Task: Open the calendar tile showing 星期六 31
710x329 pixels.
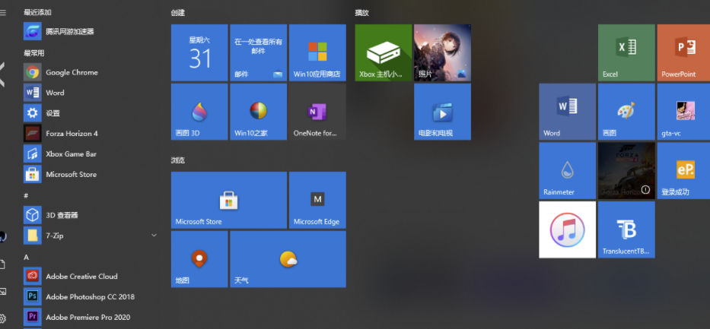Action: click(199, 52)
